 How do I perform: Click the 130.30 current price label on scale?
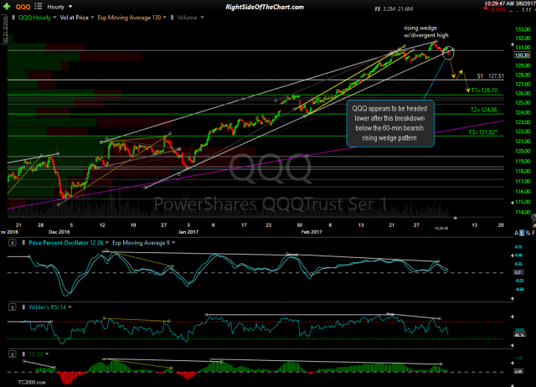(522, 55)
